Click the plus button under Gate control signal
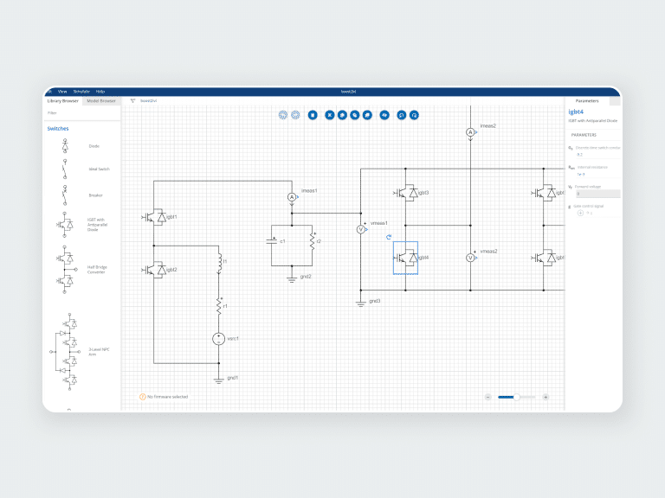665x498 pixels. coord(580,213)
